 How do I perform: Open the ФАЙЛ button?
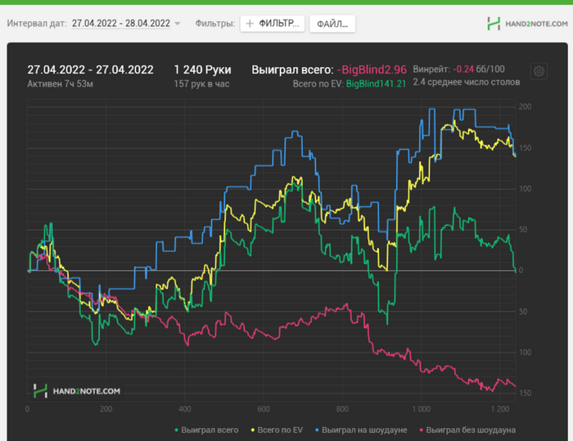[x=332, y=24]
